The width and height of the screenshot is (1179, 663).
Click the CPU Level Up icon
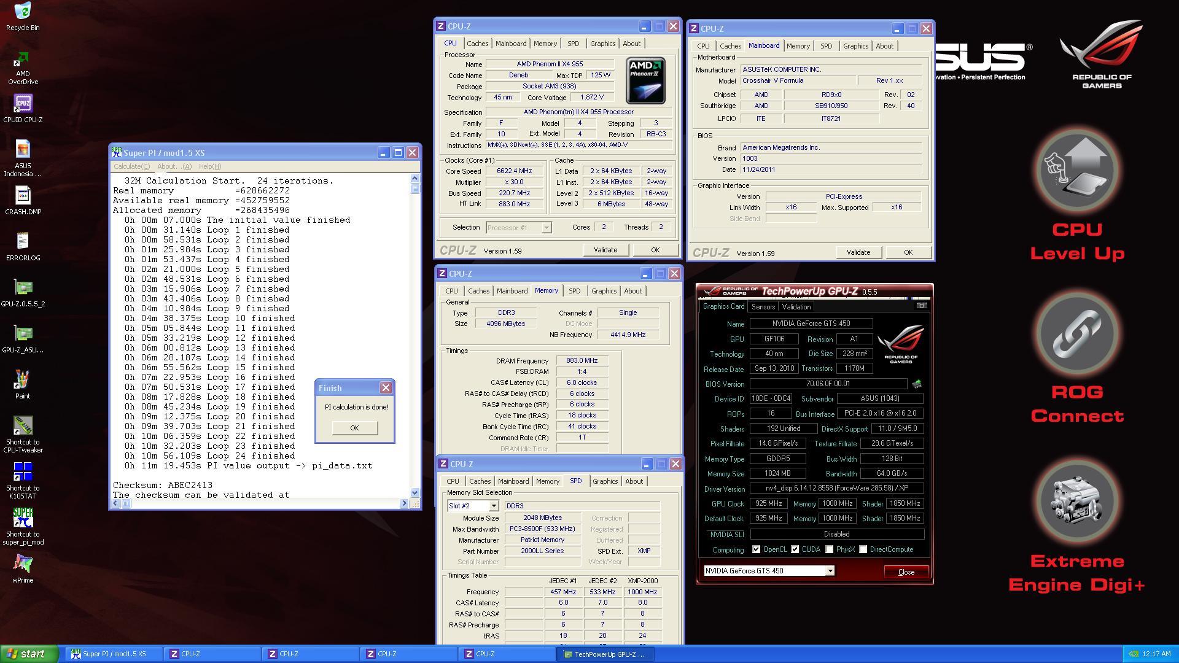[x=1078, y=171]
